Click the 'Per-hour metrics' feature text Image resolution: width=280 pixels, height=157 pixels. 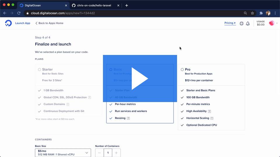pos(125,104)
